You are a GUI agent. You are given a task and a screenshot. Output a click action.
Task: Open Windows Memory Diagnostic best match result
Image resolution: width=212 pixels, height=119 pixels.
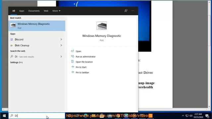37,26
